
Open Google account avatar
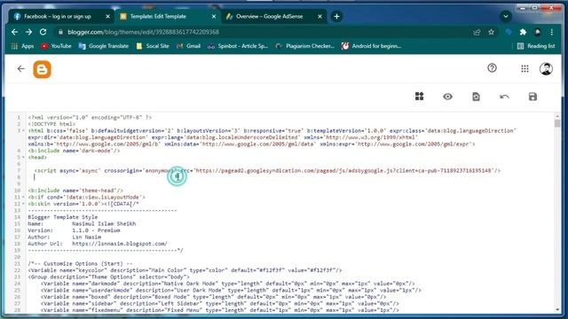(x=546, y=69)
